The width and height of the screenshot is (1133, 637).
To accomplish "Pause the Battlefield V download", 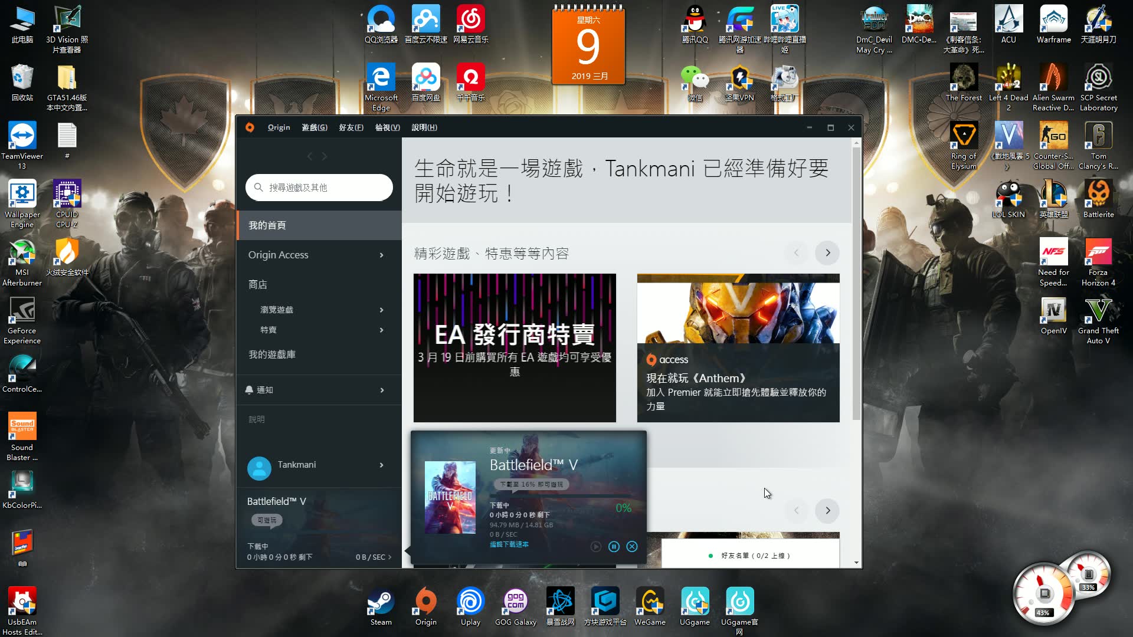I will (x=613, y=546).
